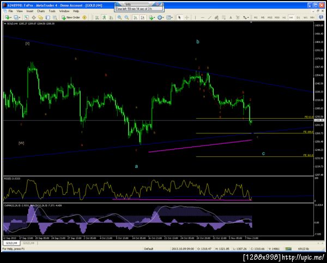
Task: Select the Fibonacci Retracement tool
Action: 224,17
